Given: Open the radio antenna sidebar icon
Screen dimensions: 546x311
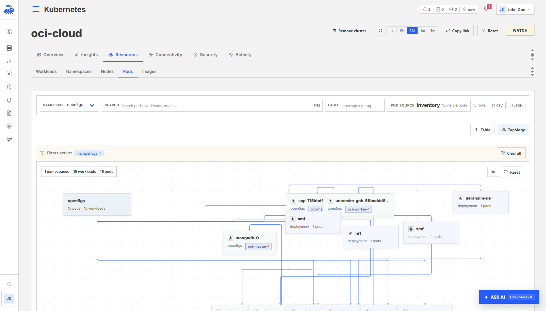Looking at the screenshot, I should (9, 139).
